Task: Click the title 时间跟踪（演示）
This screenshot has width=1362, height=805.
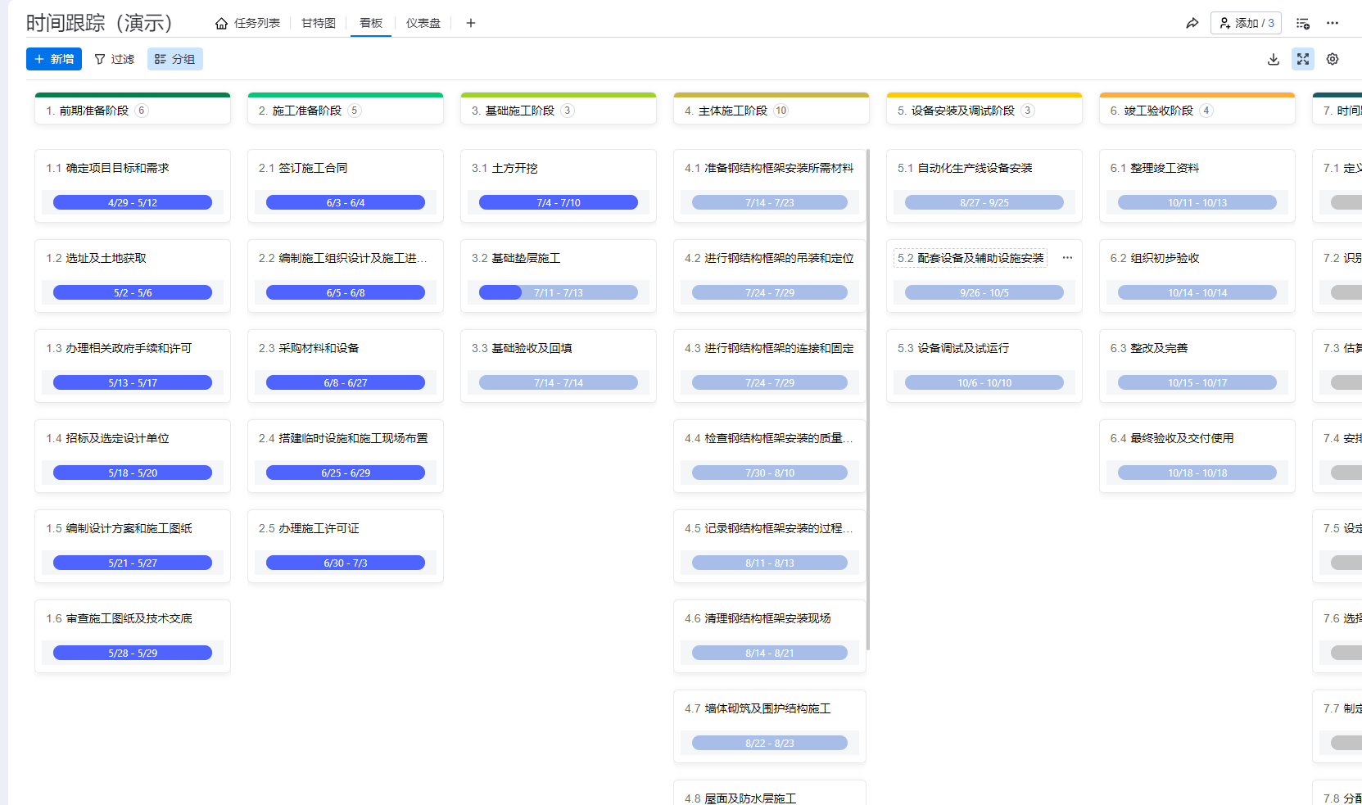Action: 99,23
